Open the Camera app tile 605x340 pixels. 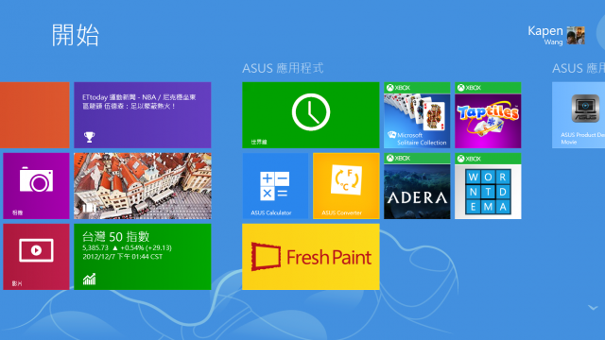click(36, 186)
